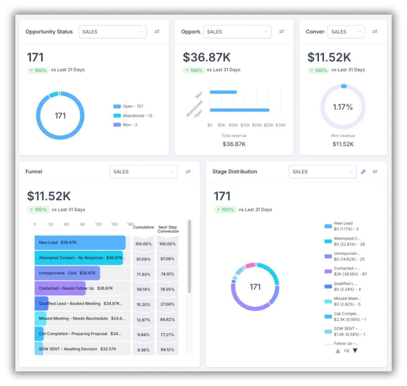Open SALES dropdown in Opportunity Status card

click(113, 32)
